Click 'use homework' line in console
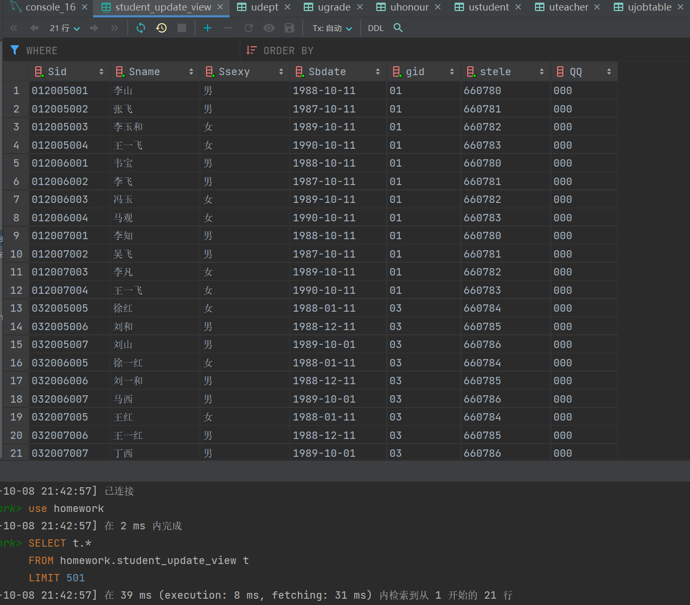 [x=66, y=508]
